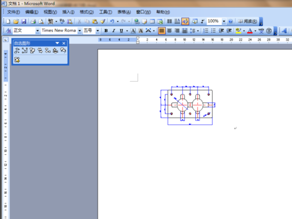This screenshot has height=219, width=292.
Task: Toggle the Drawing toolbar button
Action: 185,21
